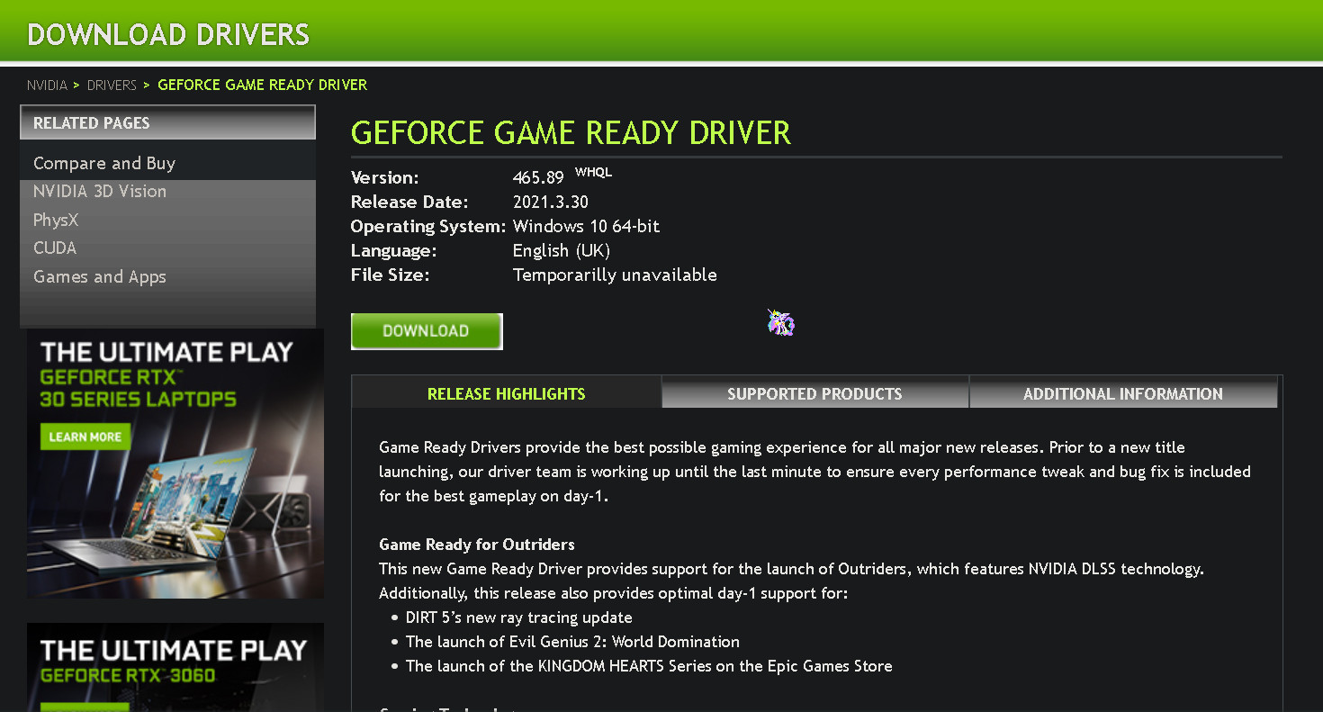Viewport: 1323px width, 712px height.
Task: Go to the Games and Apps page
Action: 100,276
